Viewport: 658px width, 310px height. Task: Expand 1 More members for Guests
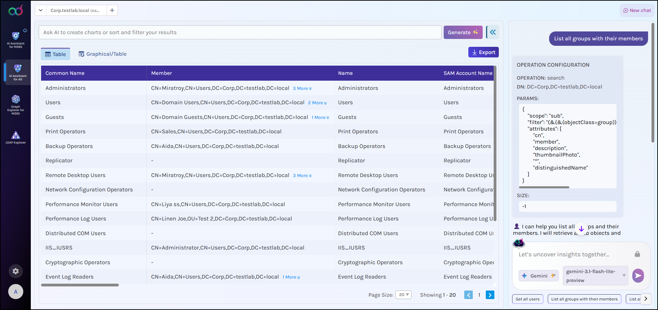coord(320,118)
